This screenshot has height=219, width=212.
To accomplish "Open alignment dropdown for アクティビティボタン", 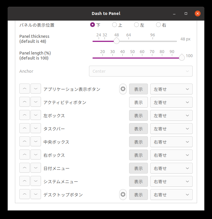I will click(x=171, y=102).
